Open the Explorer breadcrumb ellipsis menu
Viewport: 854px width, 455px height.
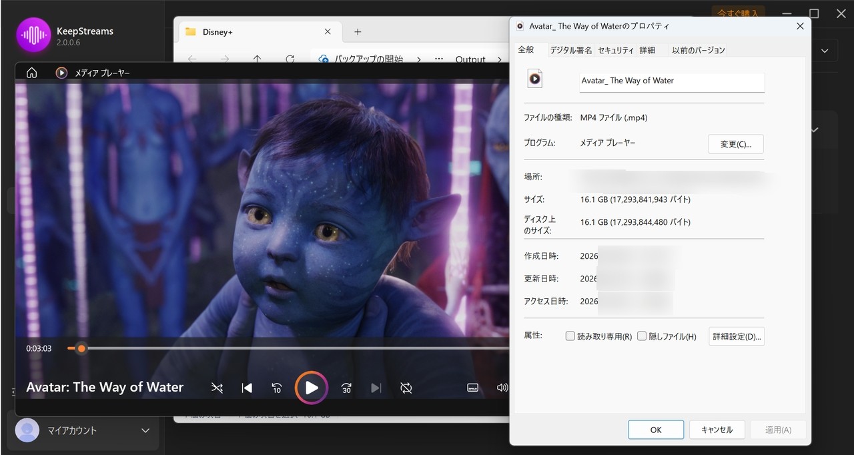click(x=438, y=59)
